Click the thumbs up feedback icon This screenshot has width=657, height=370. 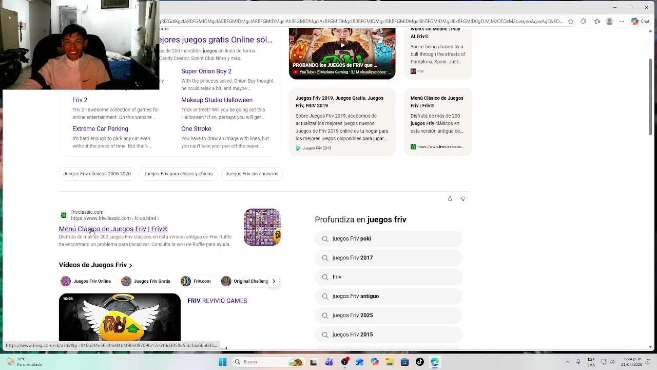coord(450,199)
